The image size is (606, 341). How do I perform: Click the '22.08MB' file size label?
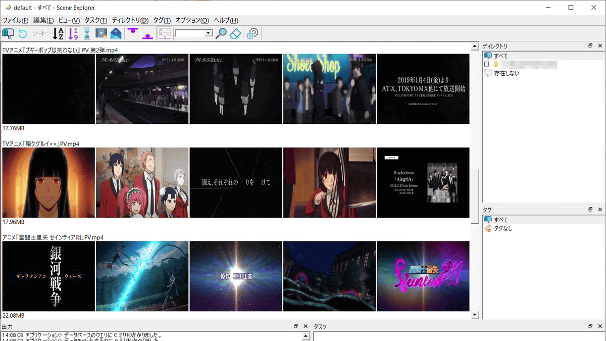point(13,316)
